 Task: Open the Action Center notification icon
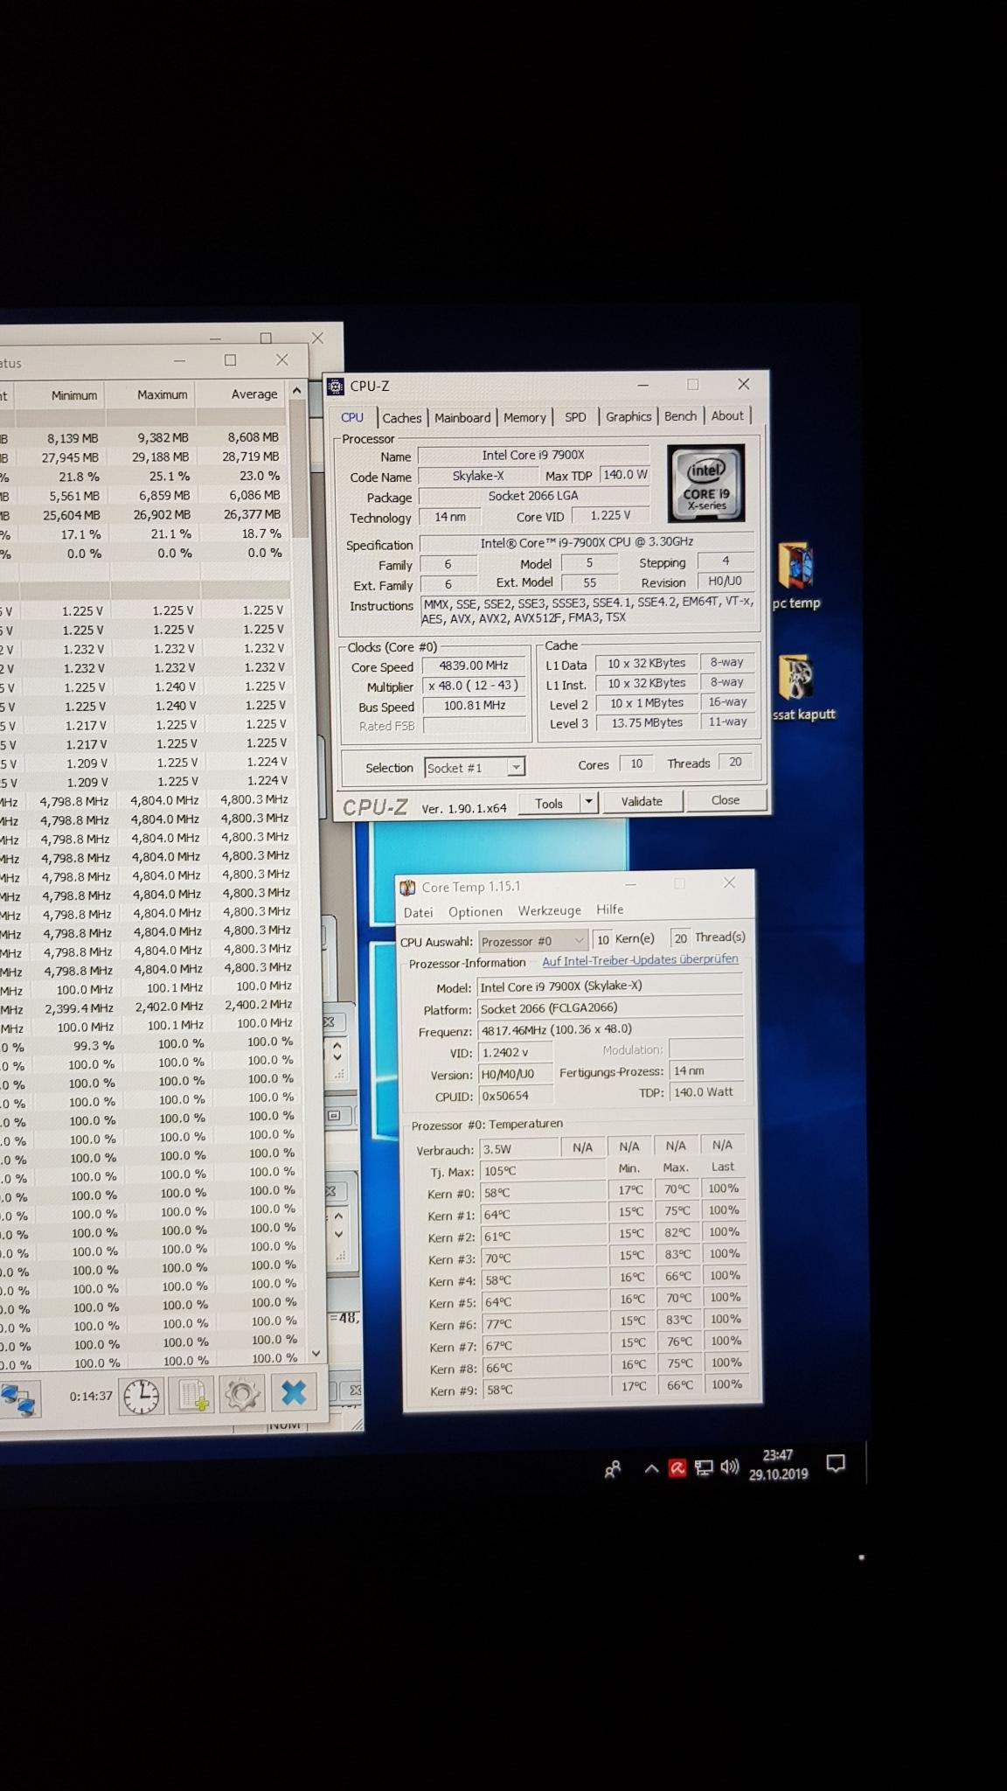pos(836,1464)
